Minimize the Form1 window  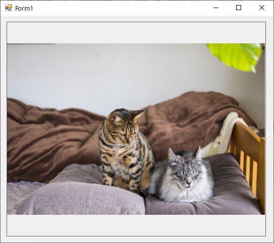tap(216, 8)
